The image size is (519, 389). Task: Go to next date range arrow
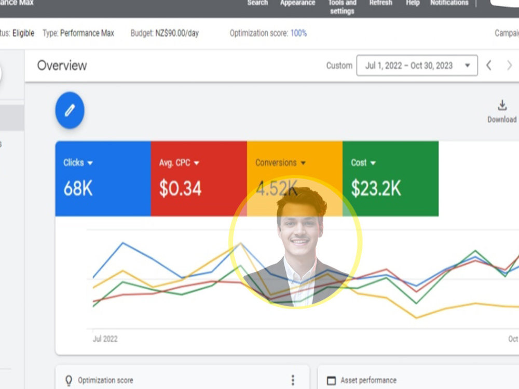(510, 65)
